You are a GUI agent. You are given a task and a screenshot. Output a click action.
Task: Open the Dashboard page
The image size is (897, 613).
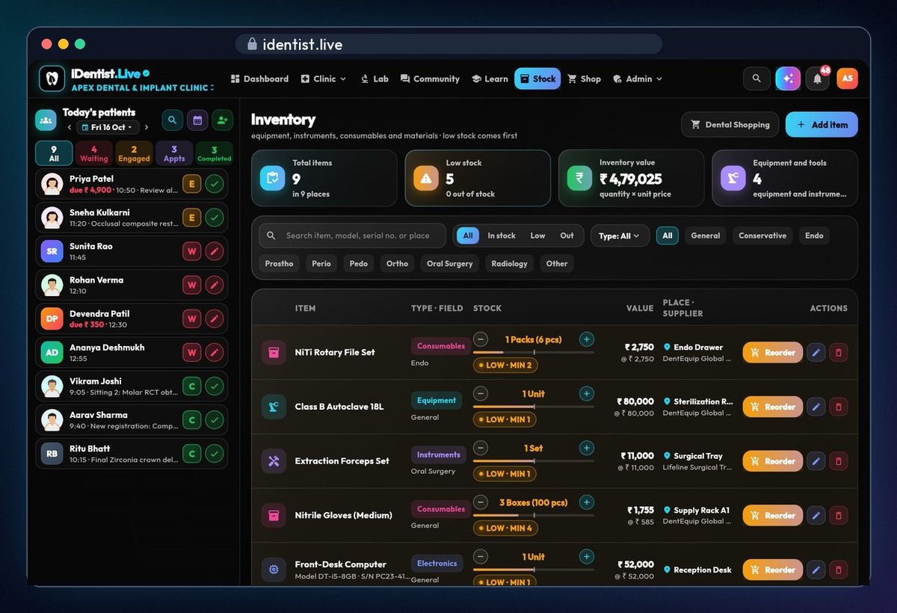[x=259, y=78]
